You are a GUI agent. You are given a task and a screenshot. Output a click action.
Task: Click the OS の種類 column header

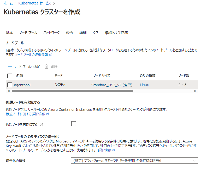point(147,76)
